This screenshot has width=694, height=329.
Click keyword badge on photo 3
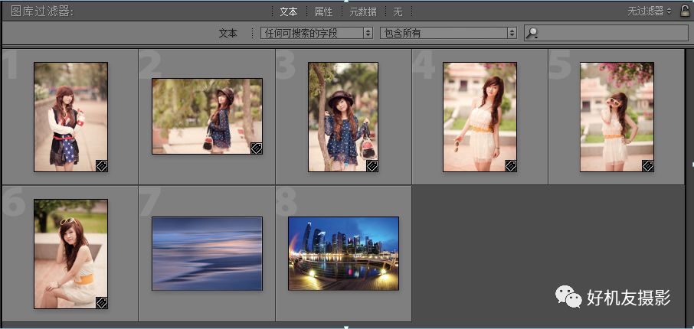coord(372,166)
